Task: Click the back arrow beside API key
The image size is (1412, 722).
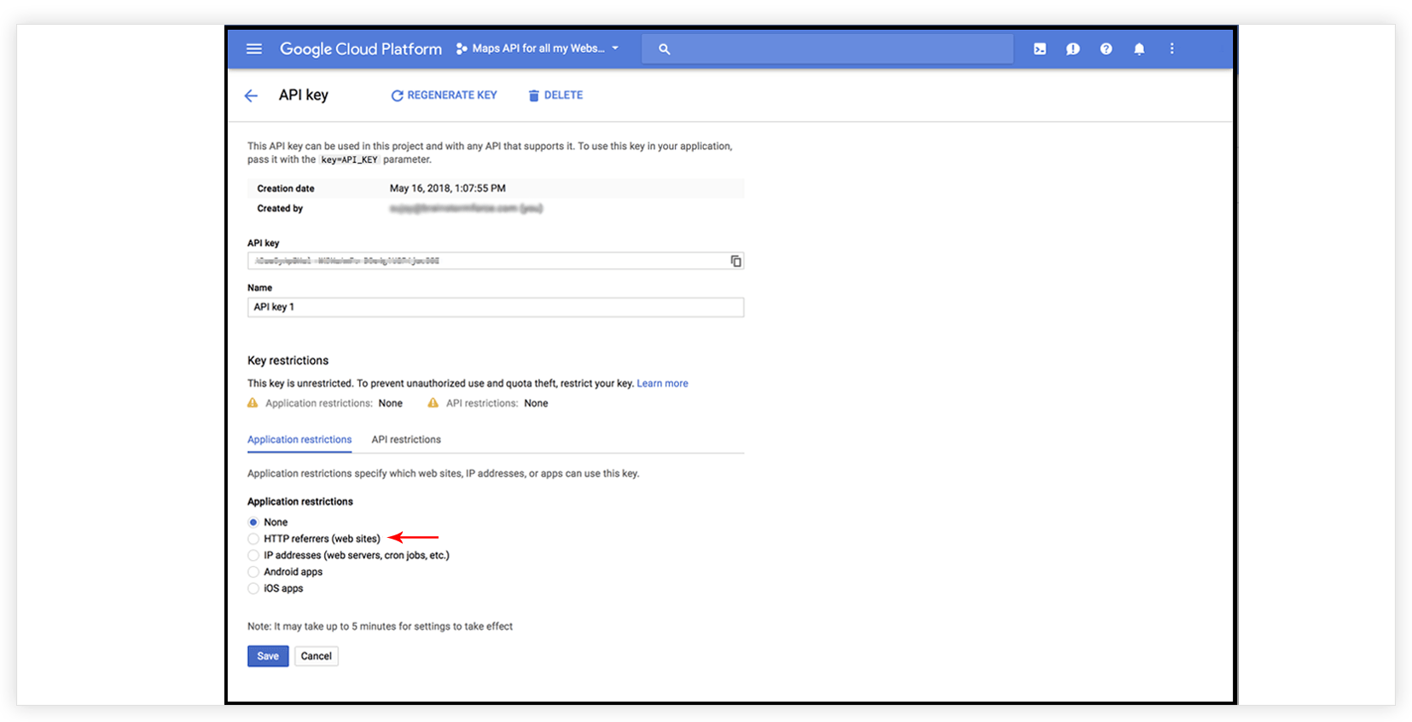Action: pos(251,96)
